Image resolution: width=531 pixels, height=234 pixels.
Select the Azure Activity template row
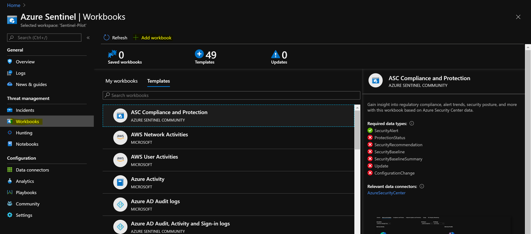(x=229, y=183)
